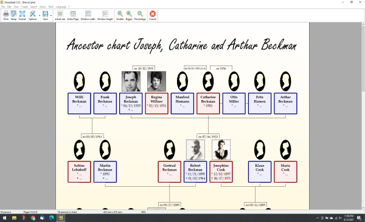This screenshot has width=365, height=222.
Task: Set zoom with Percentage icon
Action: pos(140,15)
